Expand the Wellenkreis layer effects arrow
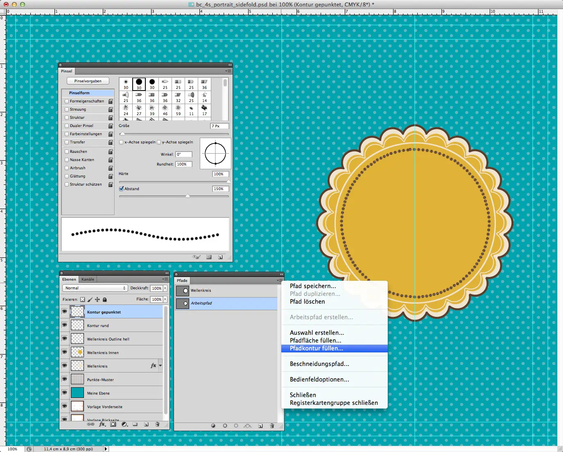 click(161, 366)
